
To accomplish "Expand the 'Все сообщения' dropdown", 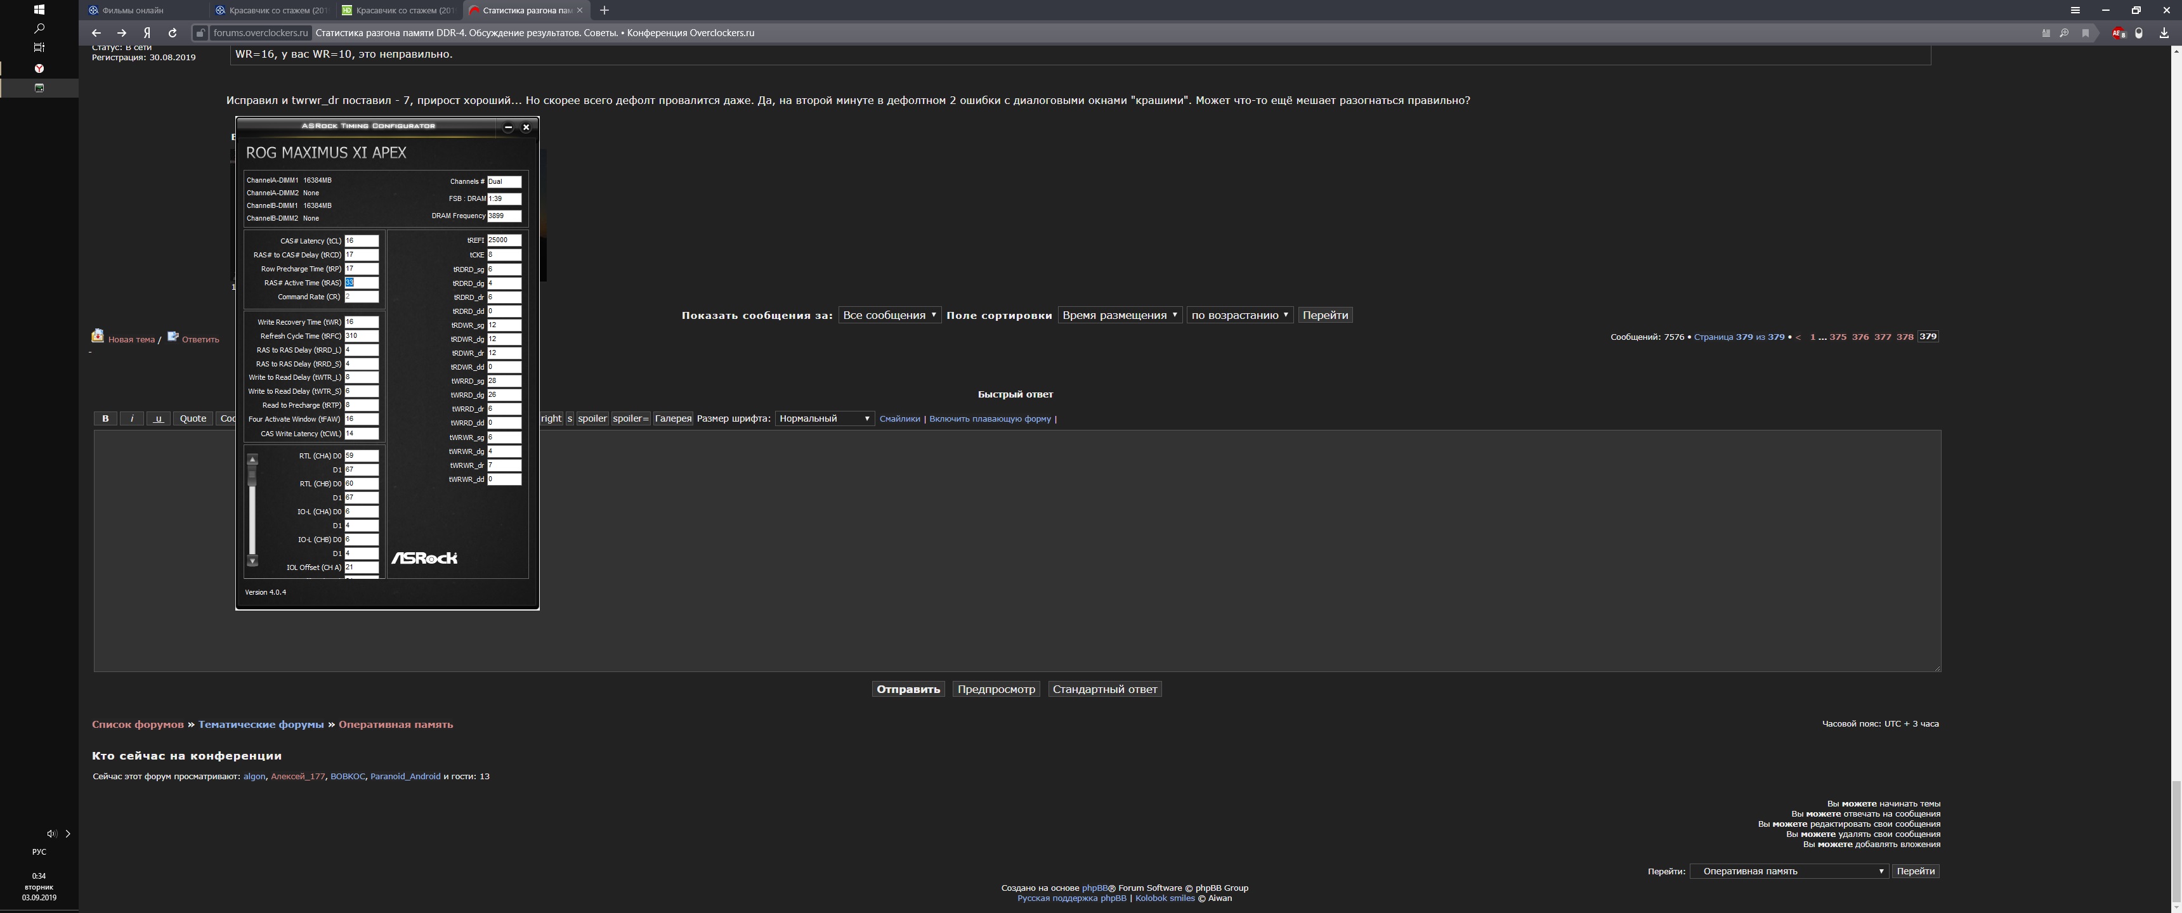I will tap(889, 315).
